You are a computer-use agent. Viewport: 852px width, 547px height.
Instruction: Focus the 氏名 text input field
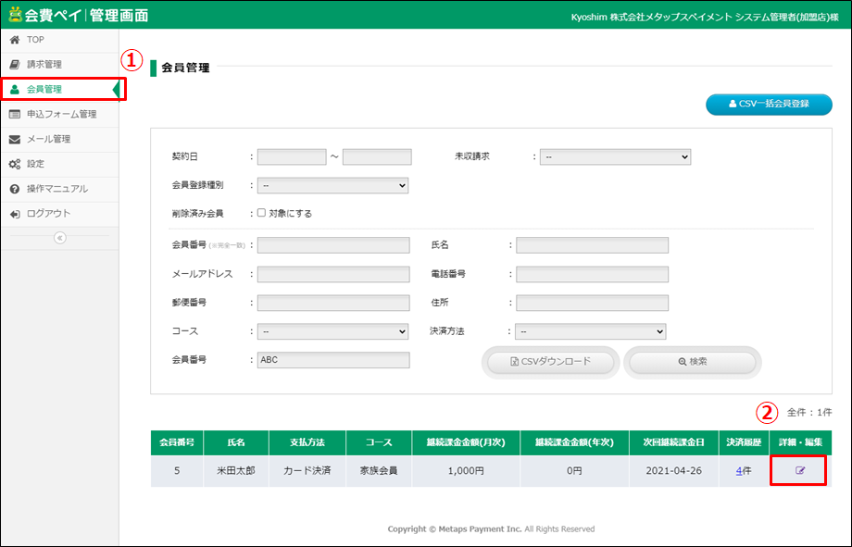(x=592, y=245)
